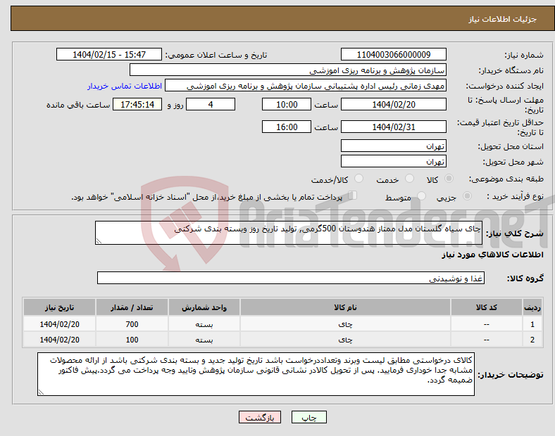This screenshot has width=555, height=436.
Task: Click the announcement date field 1404/02/15 - 15:47
Action: click(109, 54)
